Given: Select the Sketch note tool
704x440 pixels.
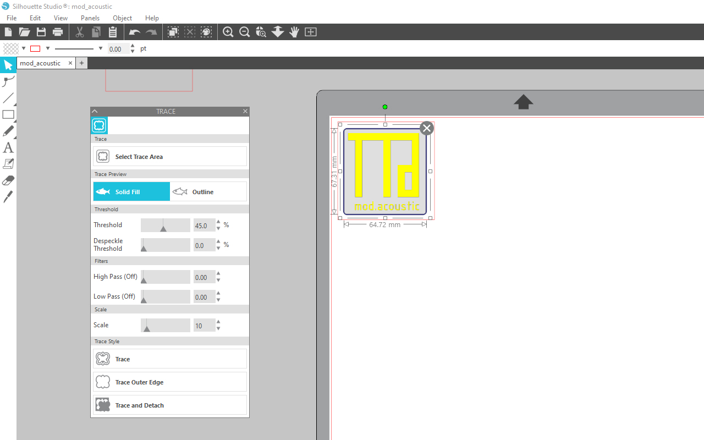Looking at the screenshot, I should tap(8, 164).
